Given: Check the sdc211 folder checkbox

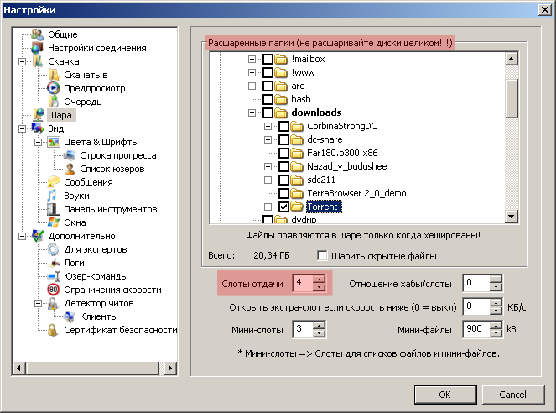Looking at the screenshot, I should (x=283, y=180).
